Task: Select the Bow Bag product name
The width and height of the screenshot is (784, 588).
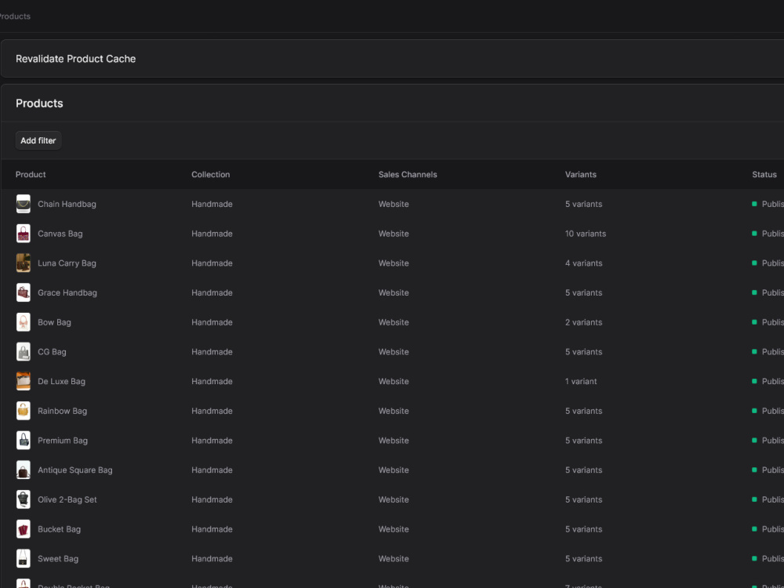Action: tap(55, 322)
